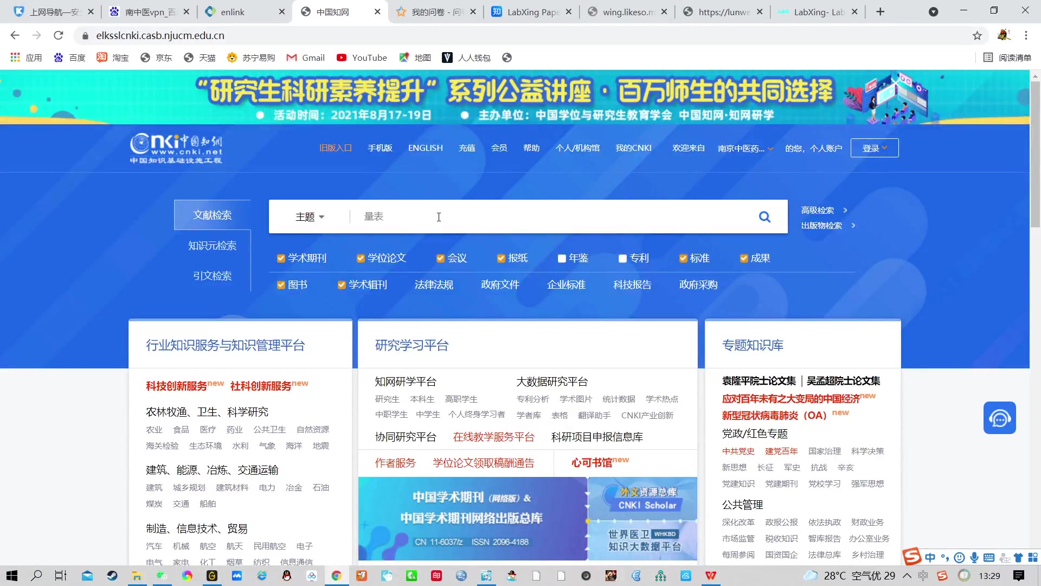Open the 应用 apps shortcut in bookmarks bar
Image resolution: width=1041 pixels, height=586 pixels.
tap(26, 58)
